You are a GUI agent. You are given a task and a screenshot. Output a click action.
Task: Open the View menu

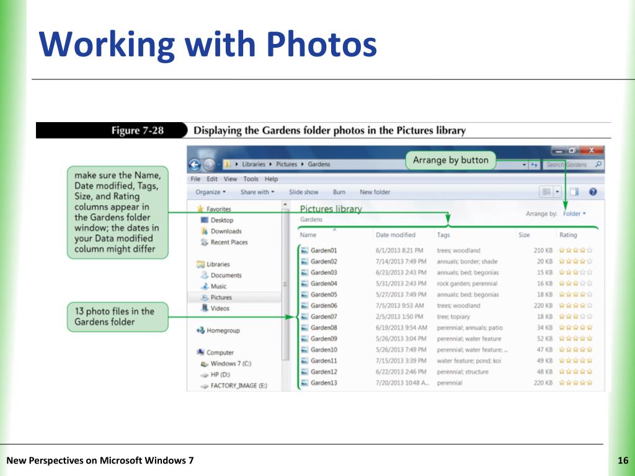click(231, 179)
